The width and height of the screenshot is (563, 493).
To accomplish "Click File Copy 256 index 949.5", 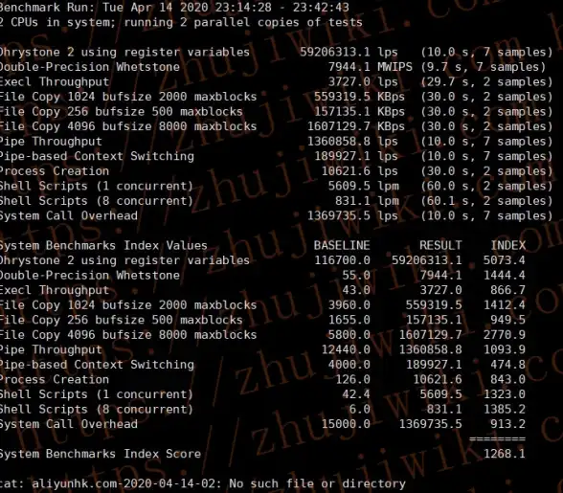I will (x=507, y=320).
